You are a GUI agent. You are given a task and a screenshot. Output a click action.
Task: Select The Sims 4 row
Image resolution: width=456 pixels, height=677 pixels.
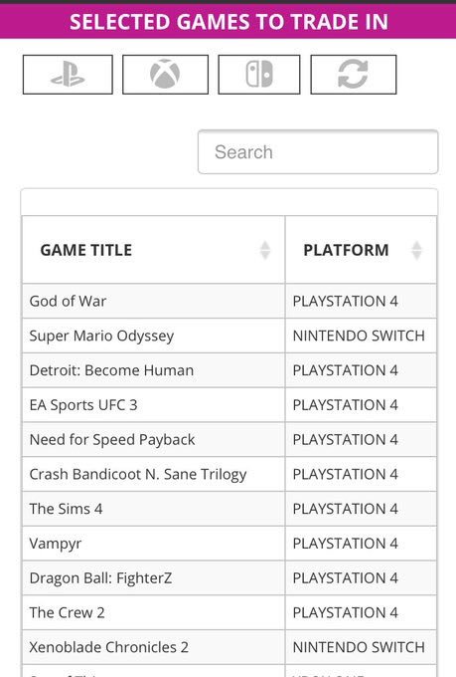(229, 509)
